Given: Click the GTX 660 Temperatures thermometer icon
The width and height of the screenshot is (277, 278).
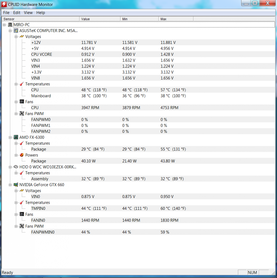Looking at the screenshot, I should coord(22,202).
